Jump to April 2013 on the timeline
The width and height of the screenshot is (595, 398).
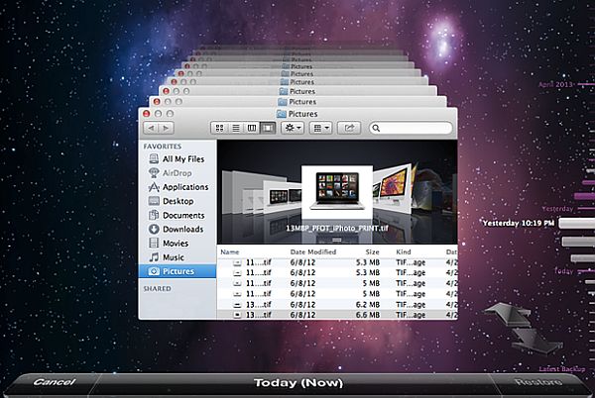(x=555, y=84)
